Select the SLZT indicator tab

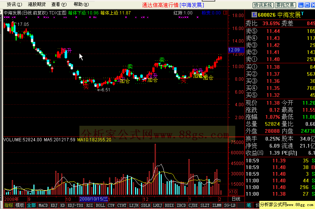[205, 205]
